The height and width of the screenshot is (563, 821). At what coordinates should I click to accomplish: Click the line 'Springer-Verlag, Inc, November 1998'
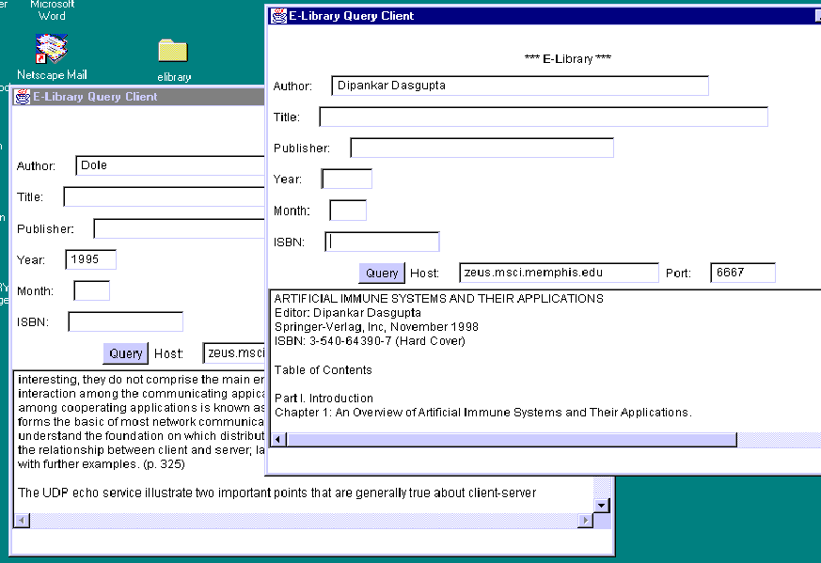[376, 327]
